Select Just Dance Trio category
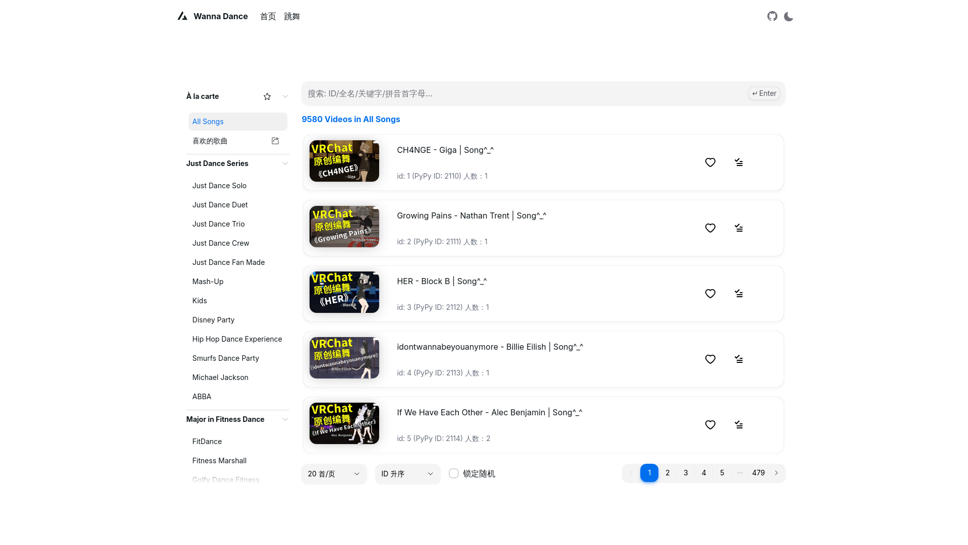The width and height of the screenshot is (968, 545). (x=218, y=224)
